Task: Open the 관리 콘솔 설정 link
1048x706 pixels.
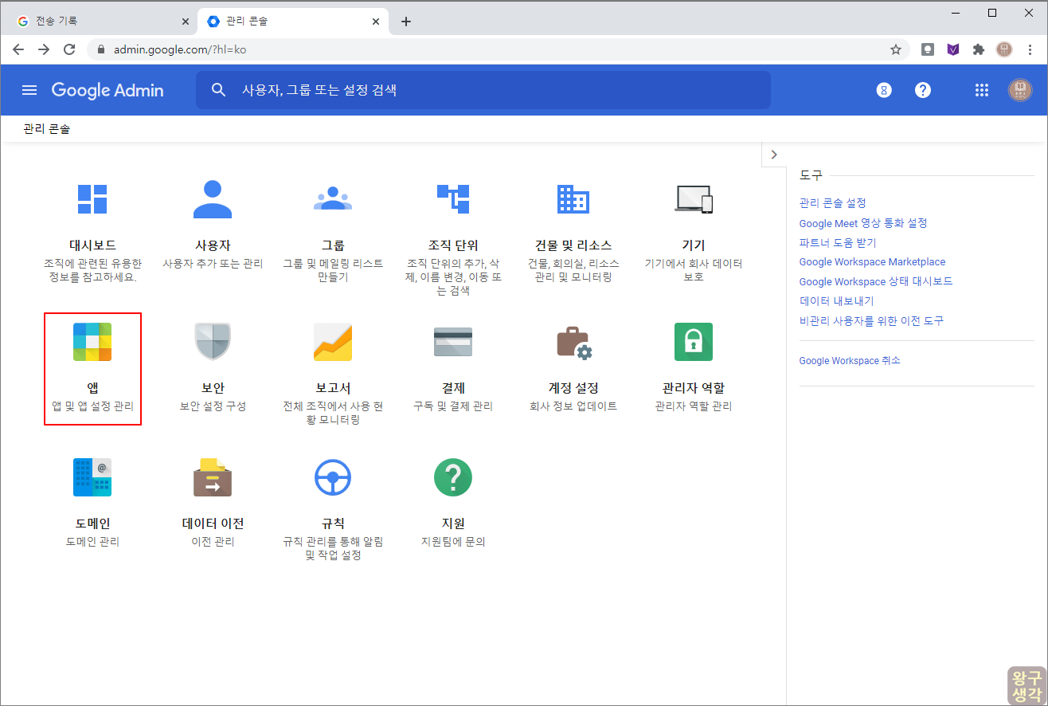Action: 832,203
